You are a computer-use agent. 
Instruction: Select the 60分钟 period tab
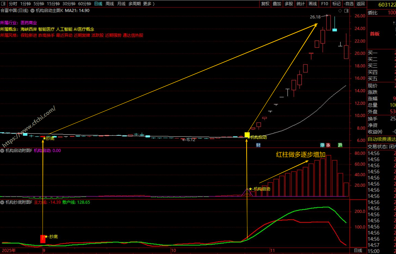[x=84, y=4]
